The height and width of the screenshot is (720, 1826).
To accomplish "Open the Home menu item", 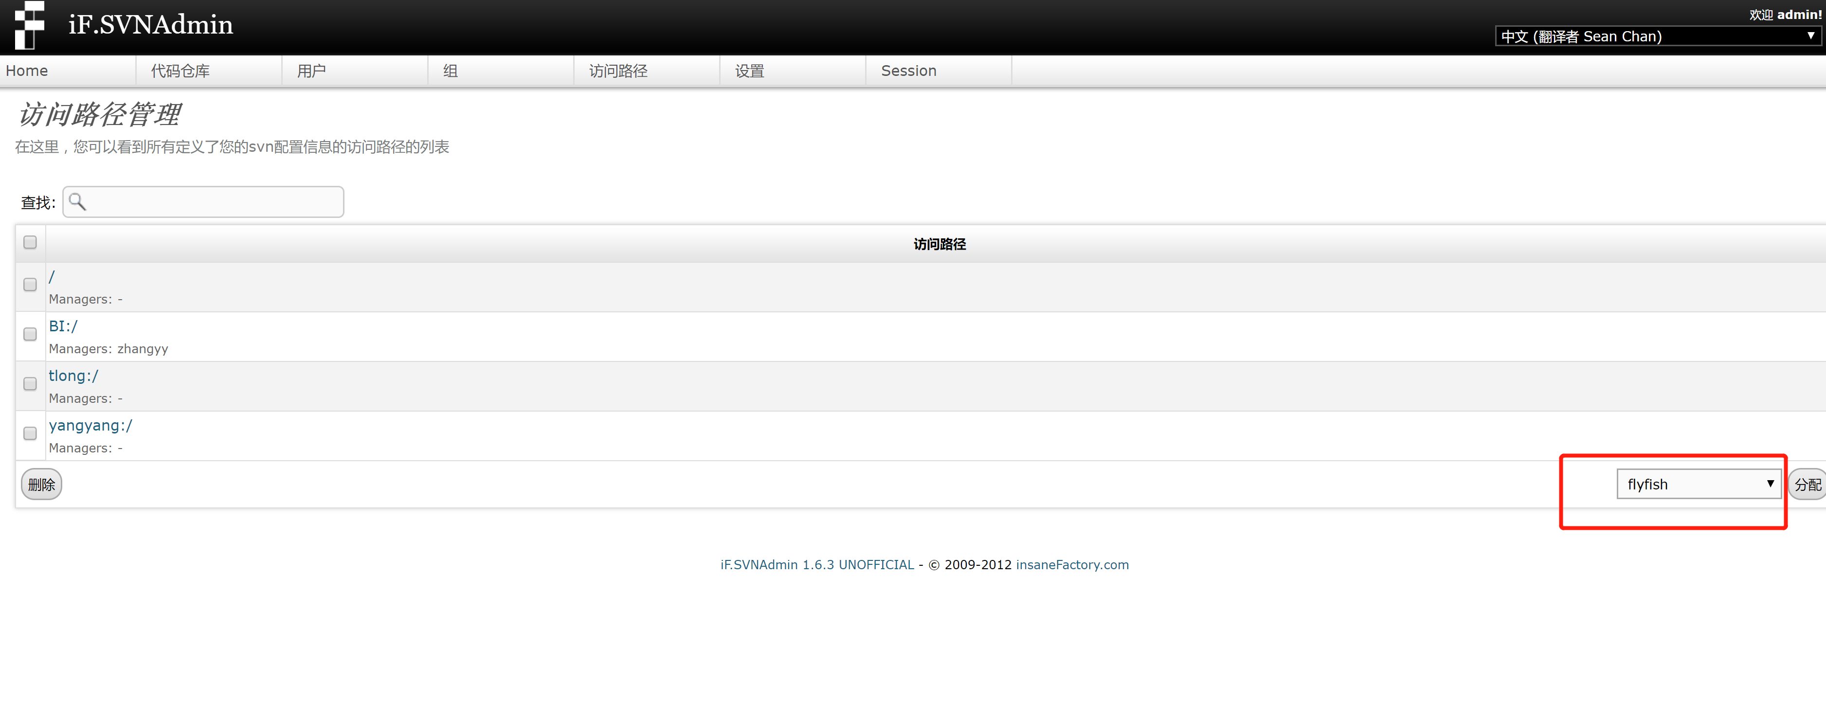I will point(27,71).
